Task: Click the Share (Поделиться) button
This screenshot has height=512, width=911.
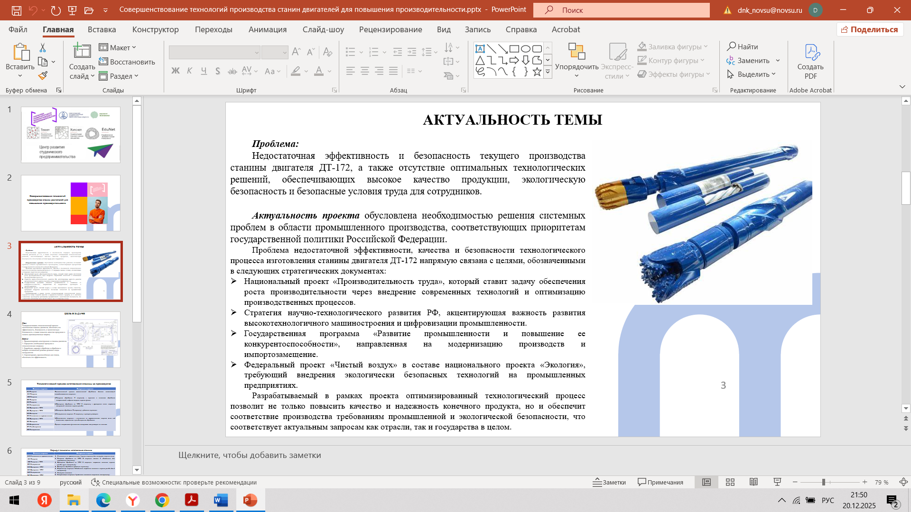Action: click(870, 29)
